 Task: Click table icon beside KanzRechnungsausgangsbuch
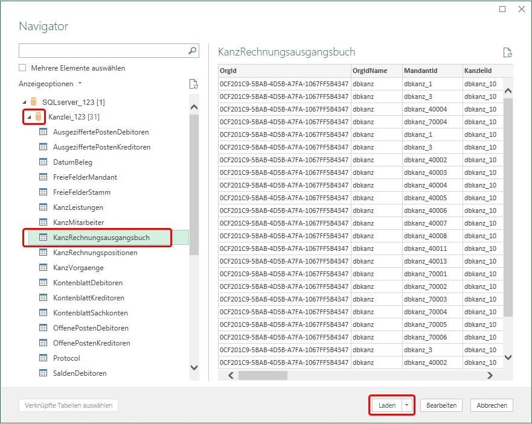[x=43, y=237]
